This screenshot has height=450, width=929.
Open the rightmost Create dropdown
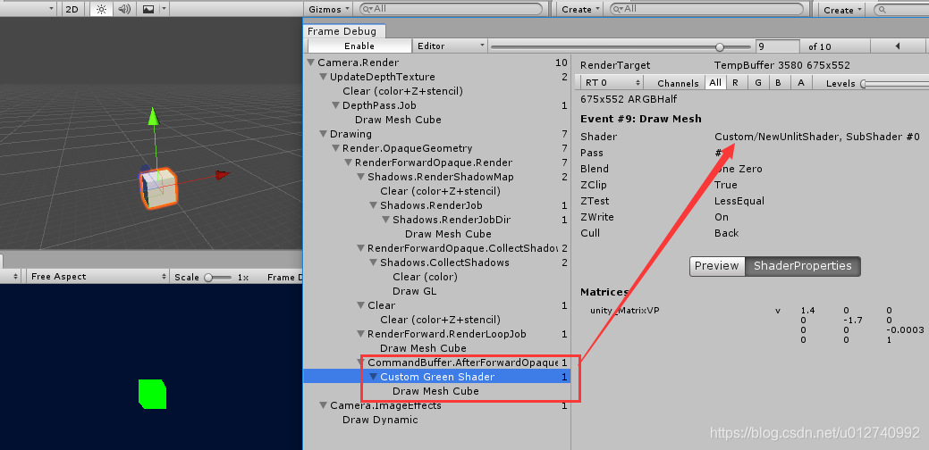coord(841,10)
